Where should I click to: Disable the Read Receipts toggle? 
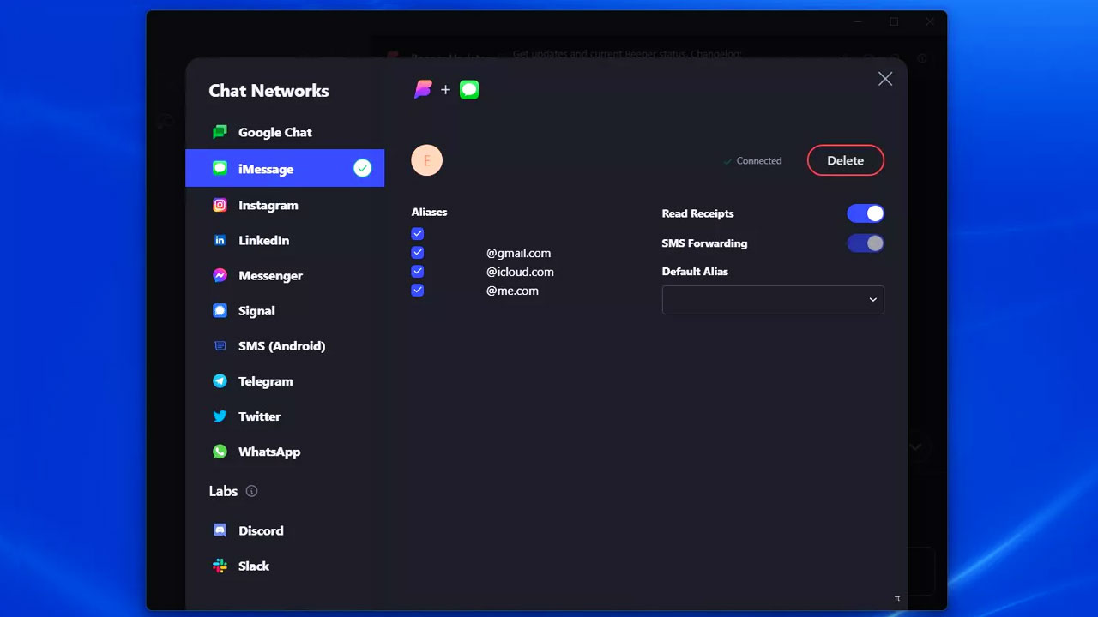865,213
